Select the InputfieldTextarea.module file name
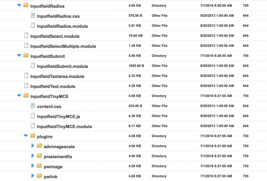This screenshot has width=267, height=181. pyautogui.click(x=57, y=77)
